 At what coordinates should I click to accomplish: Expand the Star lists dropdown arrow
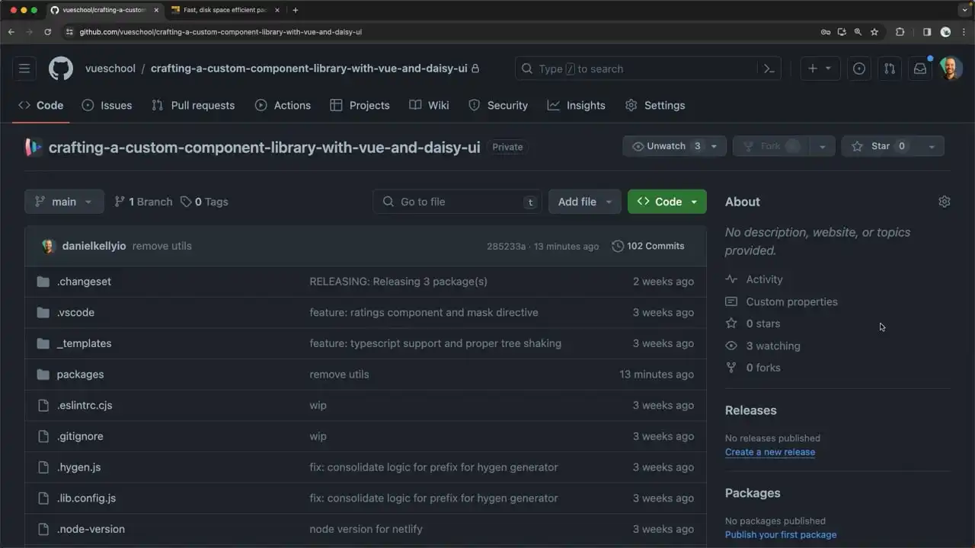point(931,146)
